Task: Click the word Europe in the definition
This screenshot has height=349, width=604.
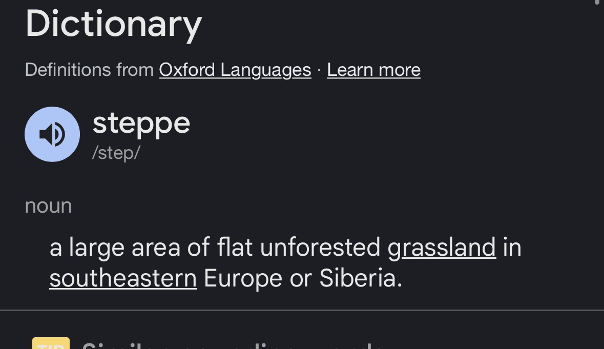Action: pos(243,278)
